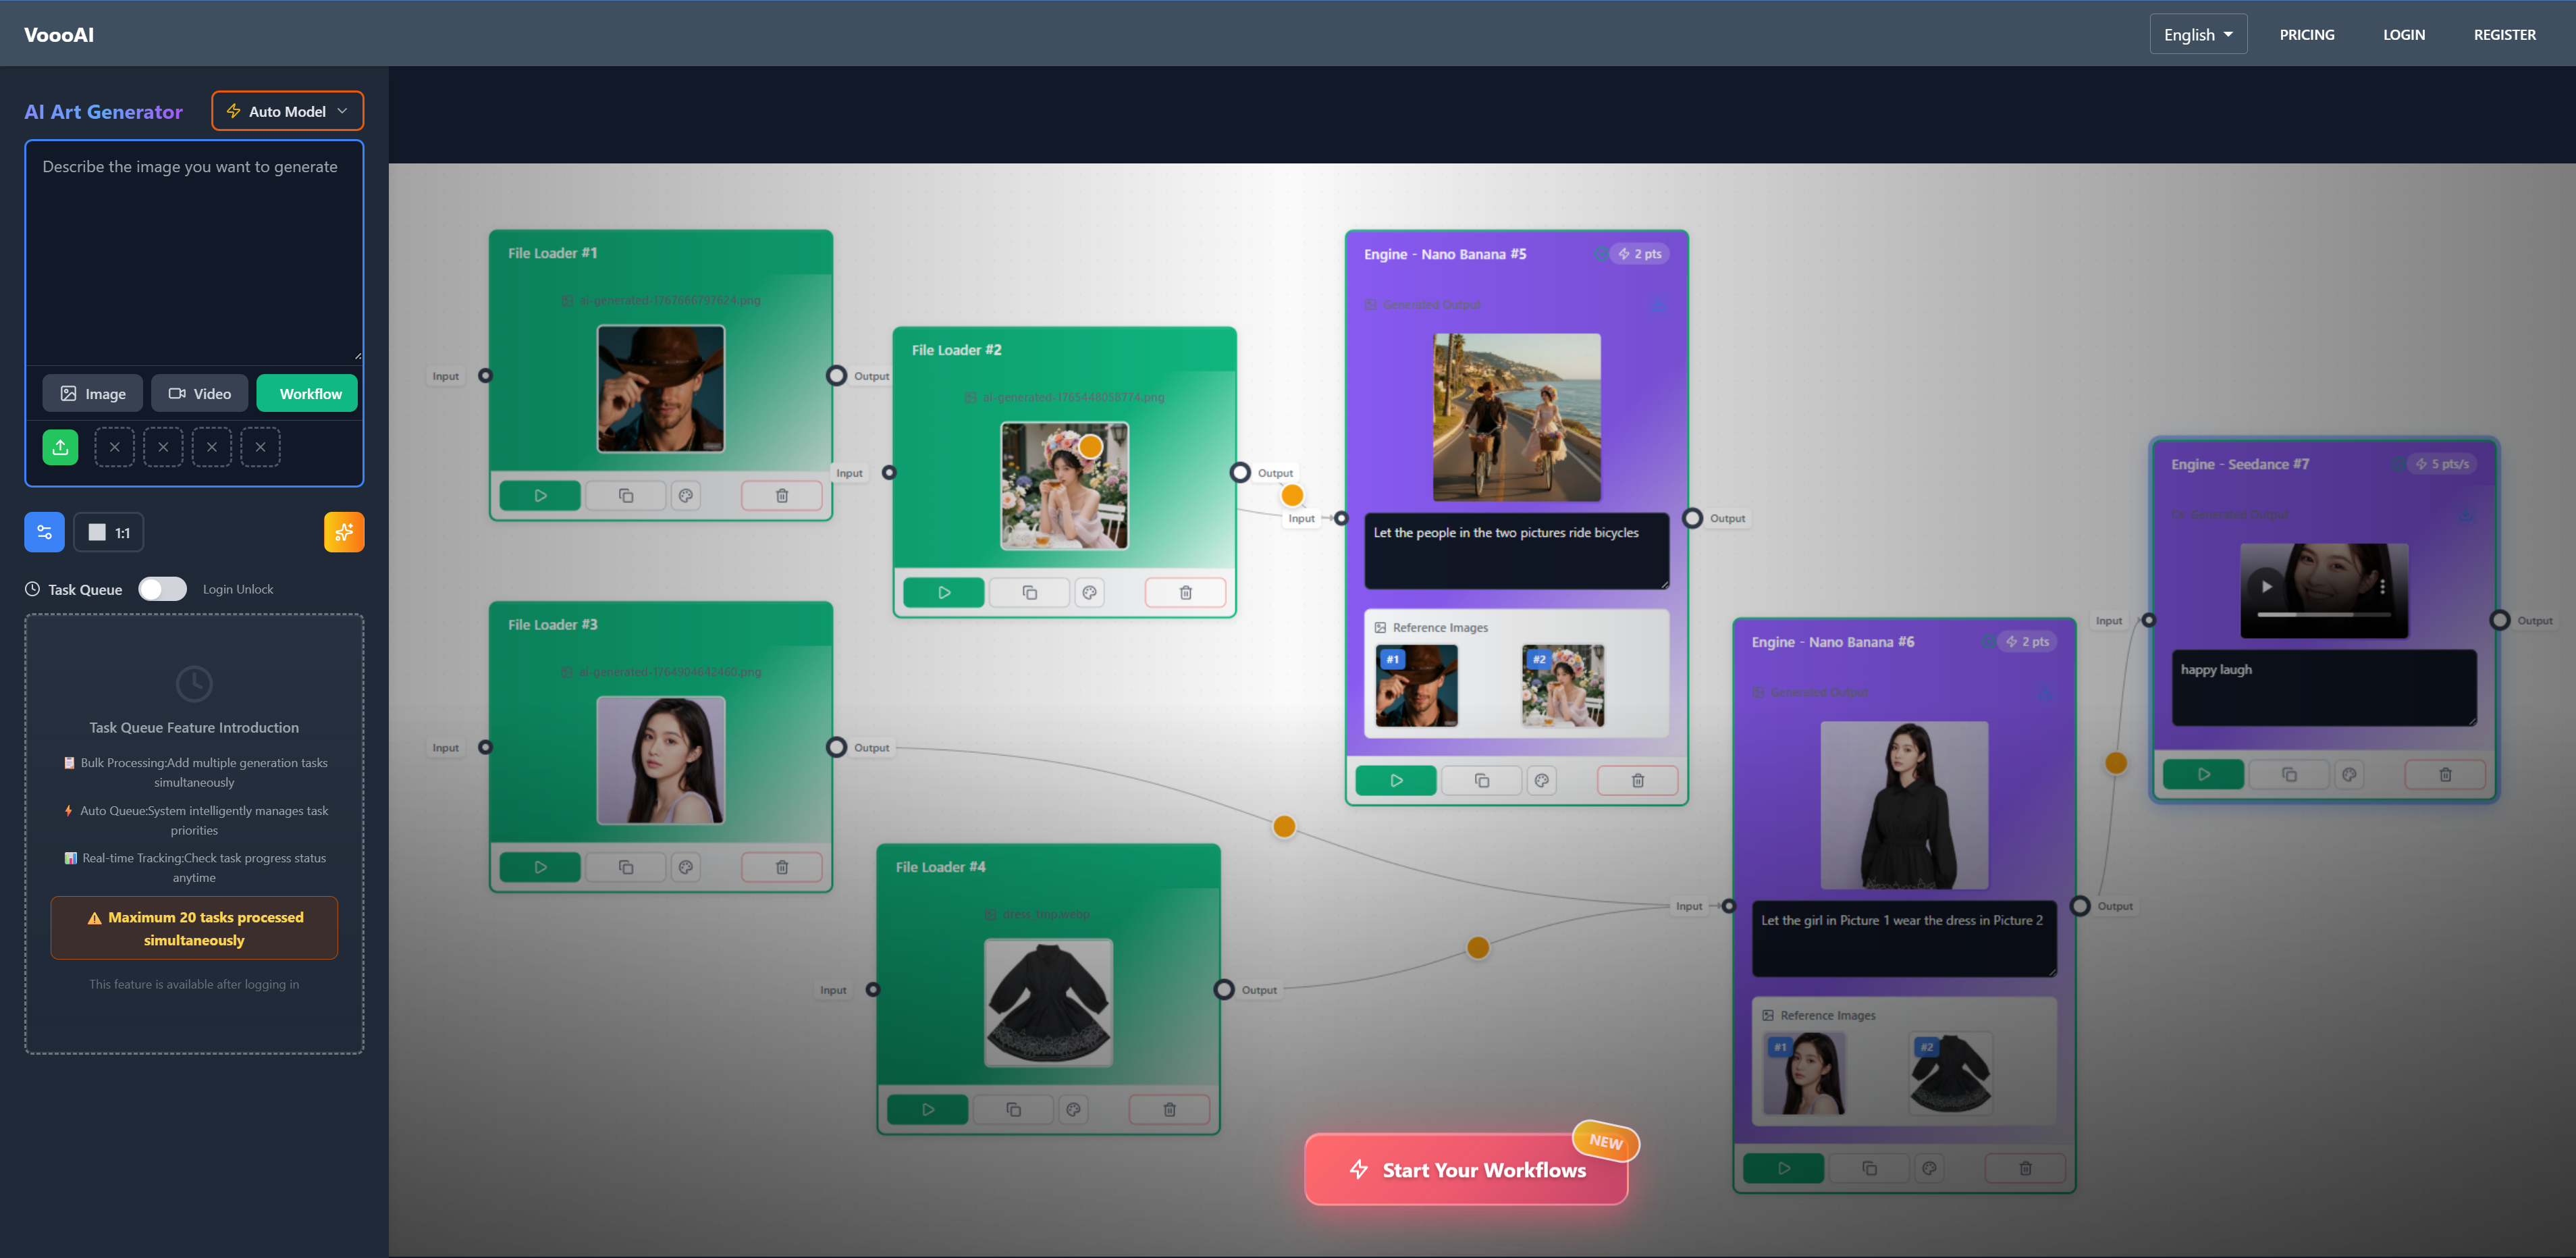
Task: Open the PRICING page link
Action: pyautogui.click(x=2306, y=34)
